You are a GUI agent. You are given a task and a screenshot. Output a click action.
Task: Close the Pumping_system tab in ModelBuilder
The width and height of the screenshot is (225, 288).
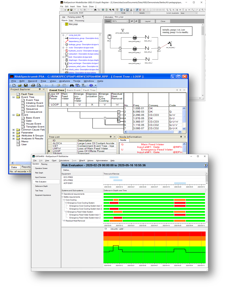[x=83, y=17]
